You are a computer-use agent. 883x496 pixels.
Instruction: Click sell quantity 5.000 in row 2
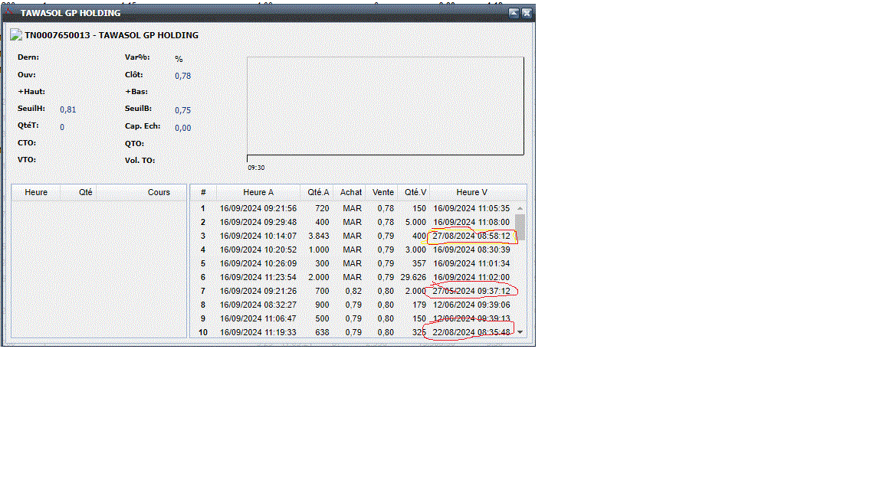[415, 222]
